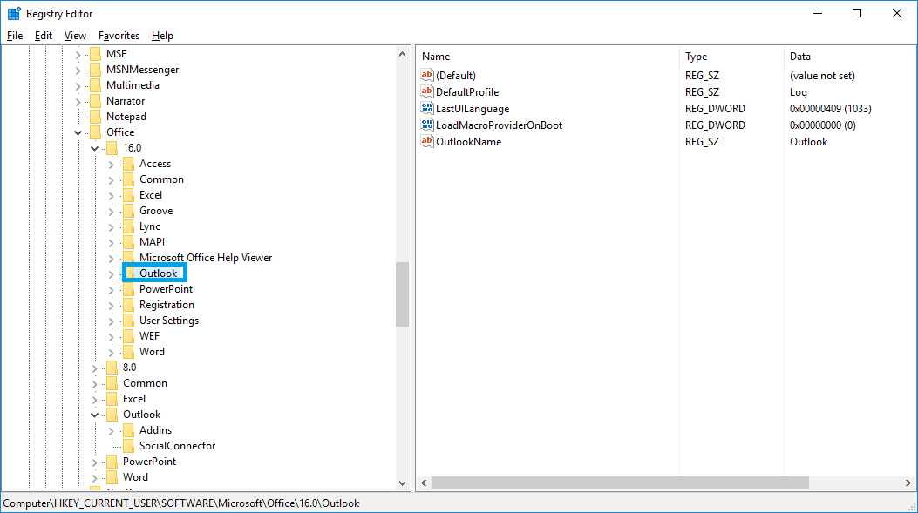Click the folder icon next to MAPI
This screenshot has height=513, width=918.
coord(128,242)
